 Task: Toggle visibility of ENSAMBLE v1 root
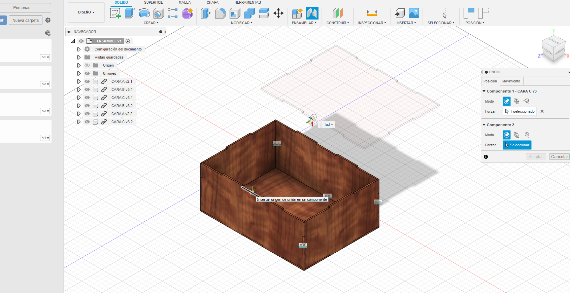pyautogui.click(x=81, y=41)
